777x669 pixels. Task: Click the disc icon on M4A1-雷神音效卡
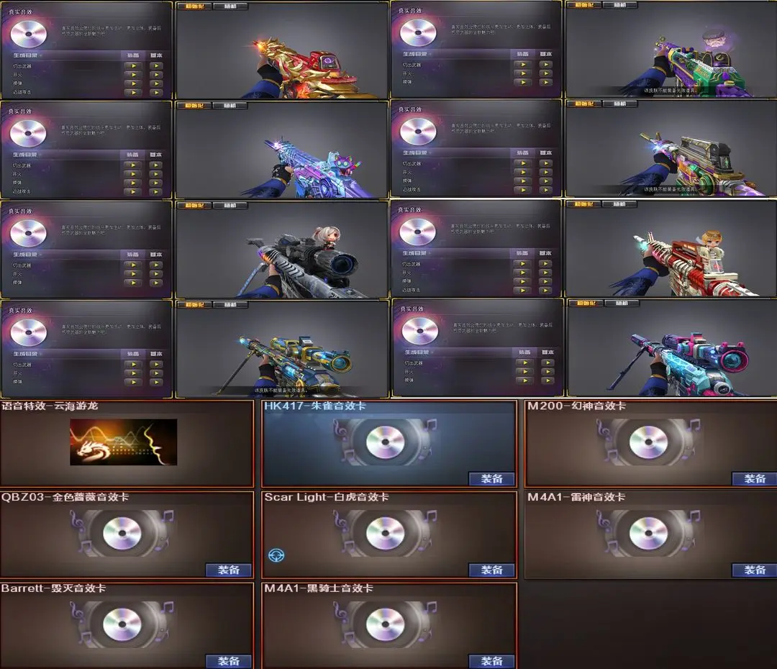pyautogui.click(x=648, y=533)
